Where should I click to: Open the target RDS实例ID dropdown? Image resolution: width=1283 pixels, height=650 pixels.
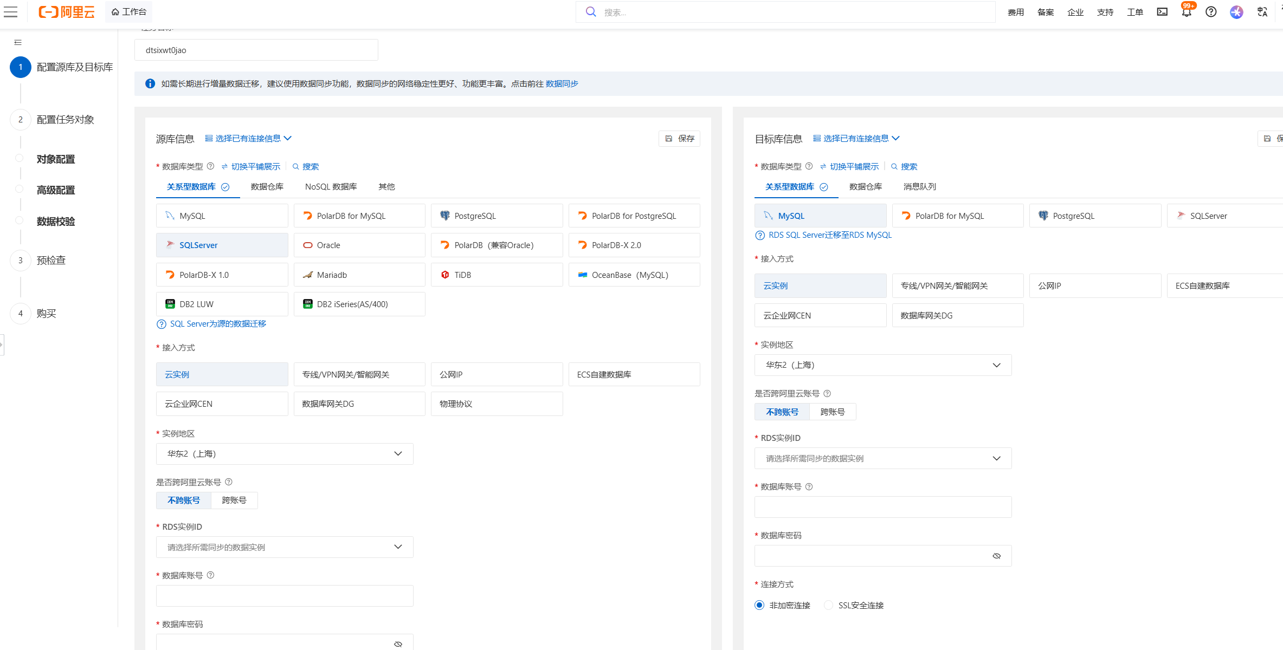[x=883, y=458]
